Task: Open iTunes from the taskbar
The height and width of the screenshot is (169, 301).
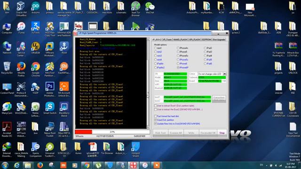Action: (145, 165)
